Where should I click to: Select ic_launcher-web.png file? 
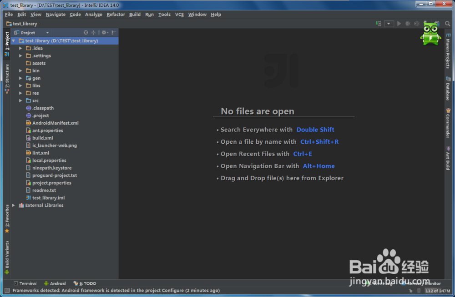[x=51, y=146]
